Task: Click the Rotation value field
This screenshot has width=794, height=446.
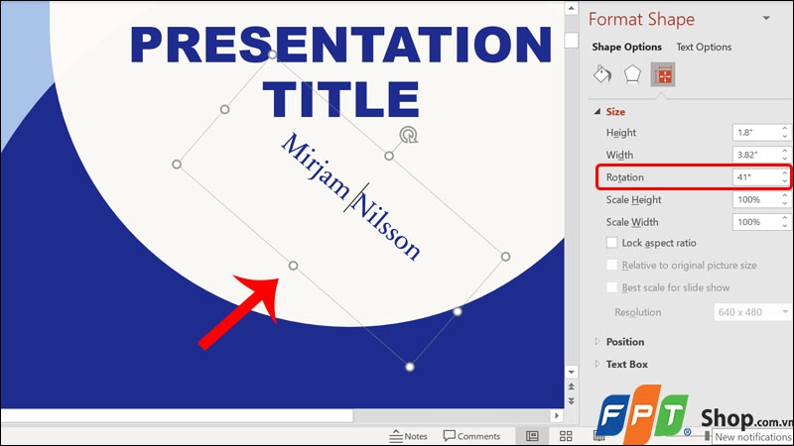Action: click(755, 177)
